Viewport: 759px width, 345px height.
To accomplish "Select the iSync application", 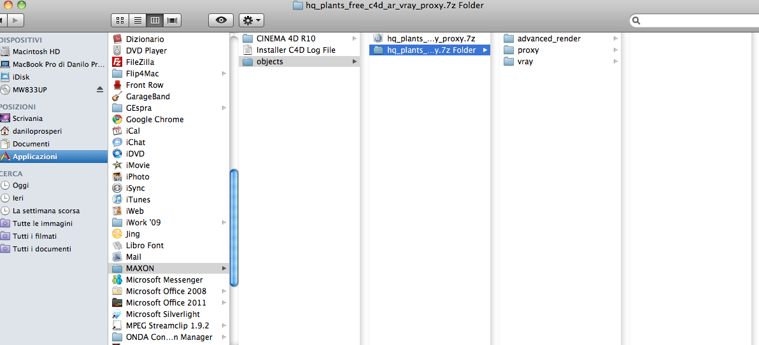I will click(x=135, y=188).
